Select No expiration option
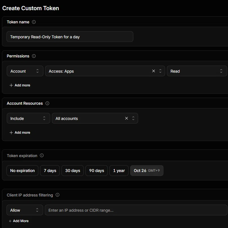This screenshot has height=228, width=228. 23,171
